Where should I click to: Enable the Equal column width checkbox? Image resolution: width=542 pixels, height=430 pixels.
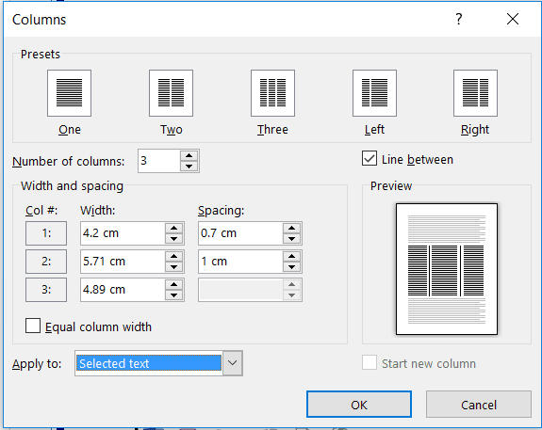tap(33, 326)
